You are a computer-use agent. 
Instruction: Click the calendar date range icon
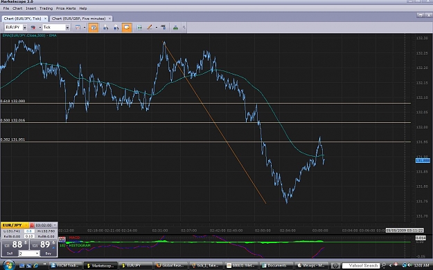tap(78, 28)
